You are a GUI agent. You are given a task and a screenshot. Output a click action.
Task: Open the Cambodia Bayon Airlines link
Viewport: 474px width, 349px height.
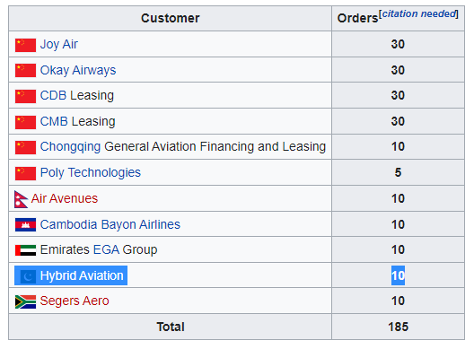click(110, 224)
